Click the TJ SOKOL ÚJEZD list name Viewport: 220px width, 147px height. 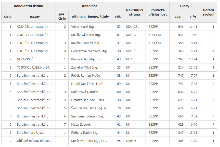click(x=35, y=67)
